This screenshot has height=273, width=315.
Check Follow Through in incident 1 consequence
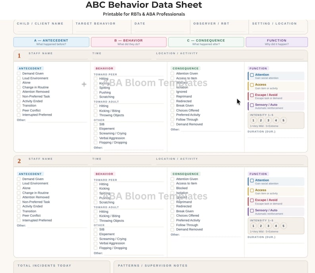coord(172,120)
